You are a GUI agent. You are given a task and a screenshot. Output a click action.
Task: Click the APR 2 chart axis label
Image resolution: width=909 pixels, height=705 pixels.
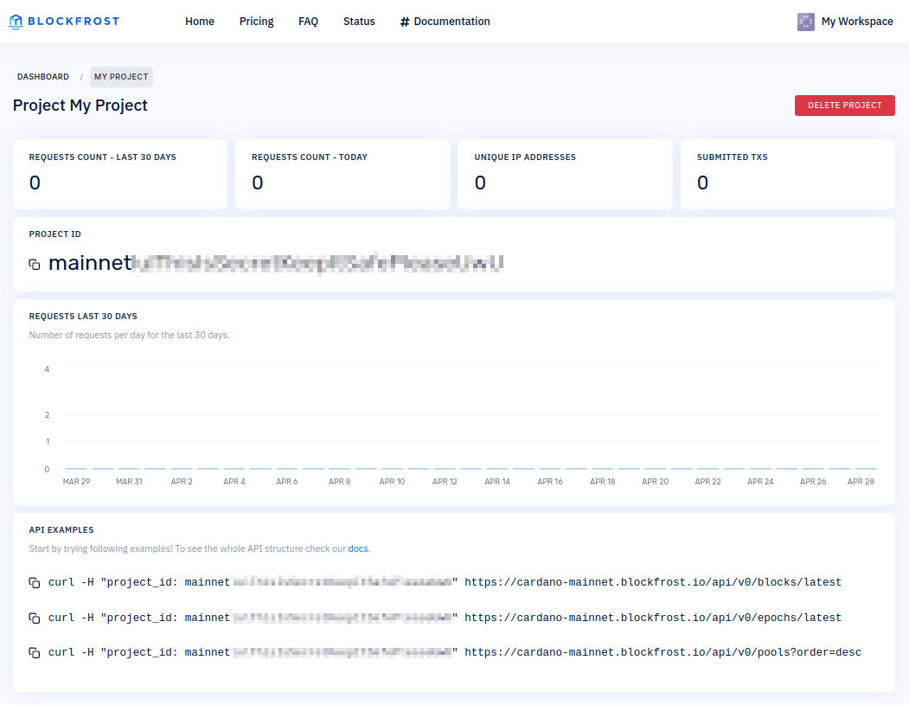click(182, 481)
